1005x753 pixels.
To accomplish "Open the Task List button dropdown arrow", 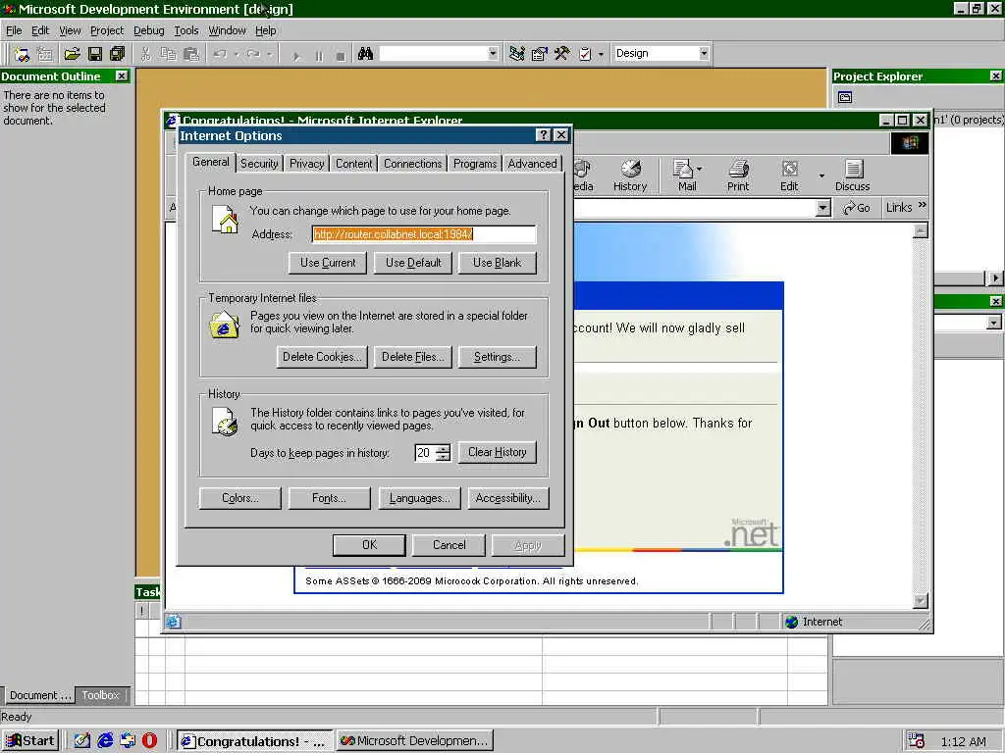I will coord(601,55).
